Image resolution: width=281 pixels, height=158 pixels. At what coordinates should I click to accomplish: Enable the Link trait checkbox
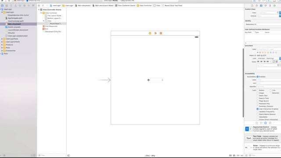click(270, 90)
